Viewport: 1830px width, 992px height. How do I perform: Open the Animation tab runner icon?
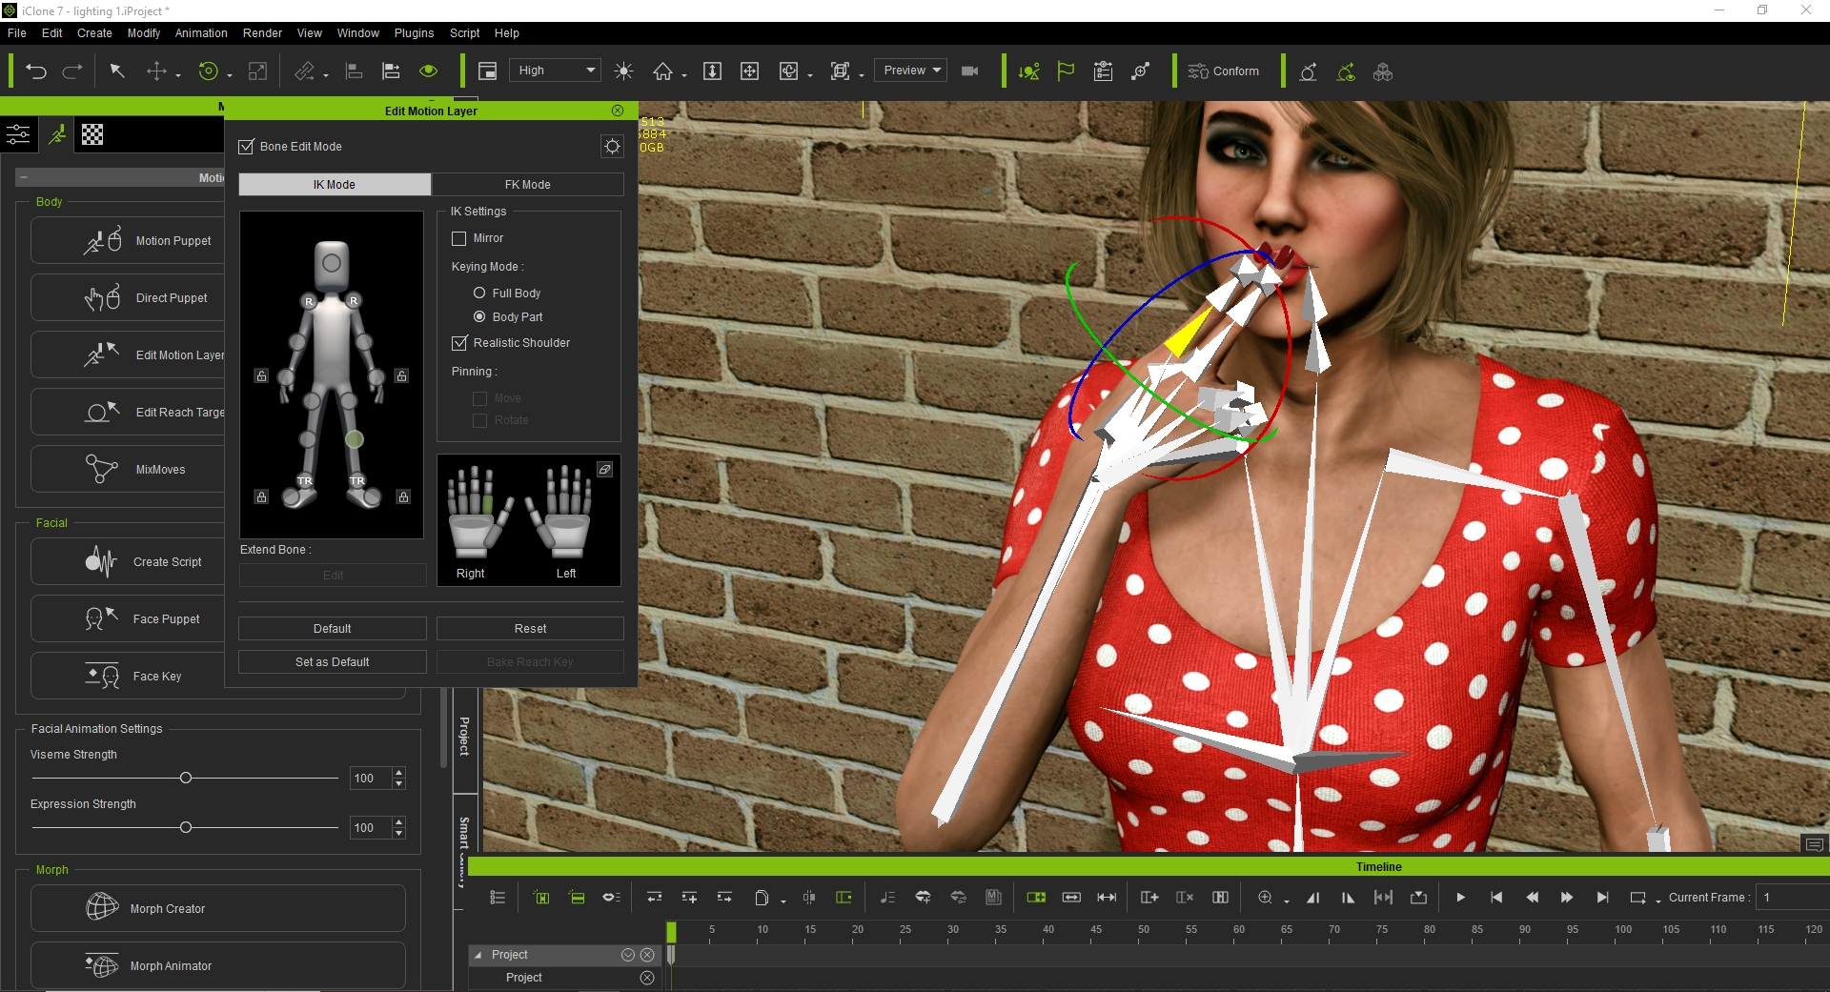coord(57,134)
